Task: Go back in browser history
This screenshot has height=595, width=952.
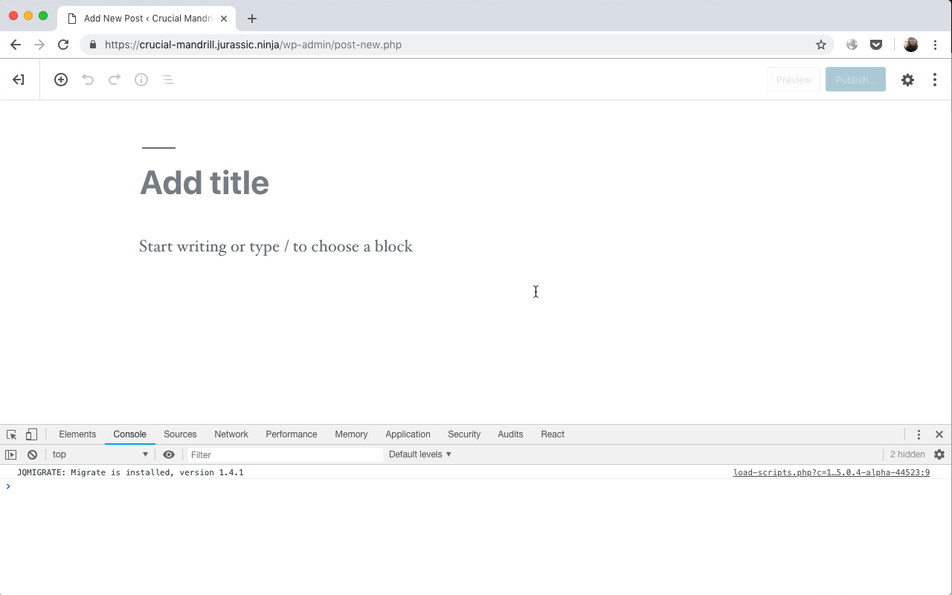Action: (x=16, y=45)
